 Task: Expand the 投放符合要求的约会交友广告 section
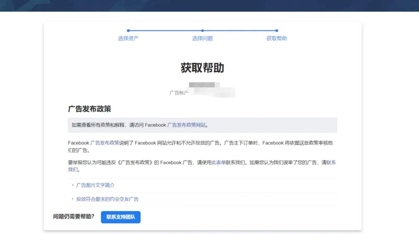108,199
